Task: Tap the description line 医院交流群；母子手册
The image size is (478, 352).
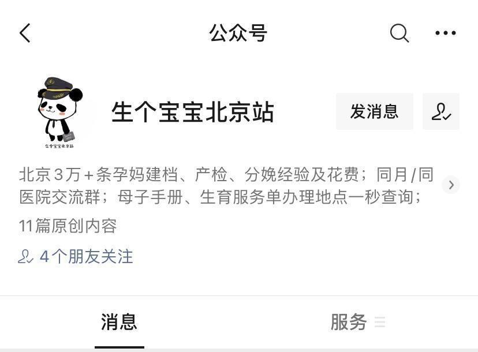Action: 220,197
